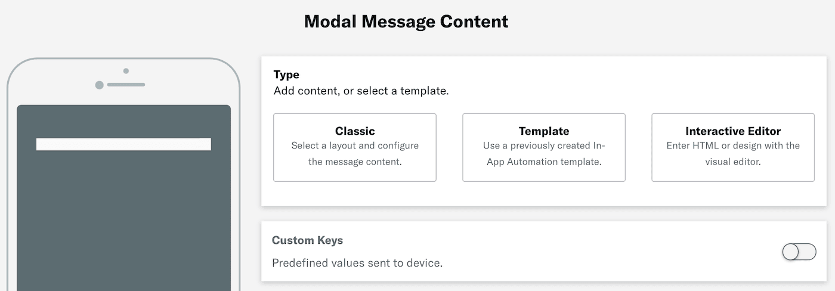Click the phone sensor circle beside speaker
Image resolution: width=835 pixels, height=291 pixels.
[100, 85]
